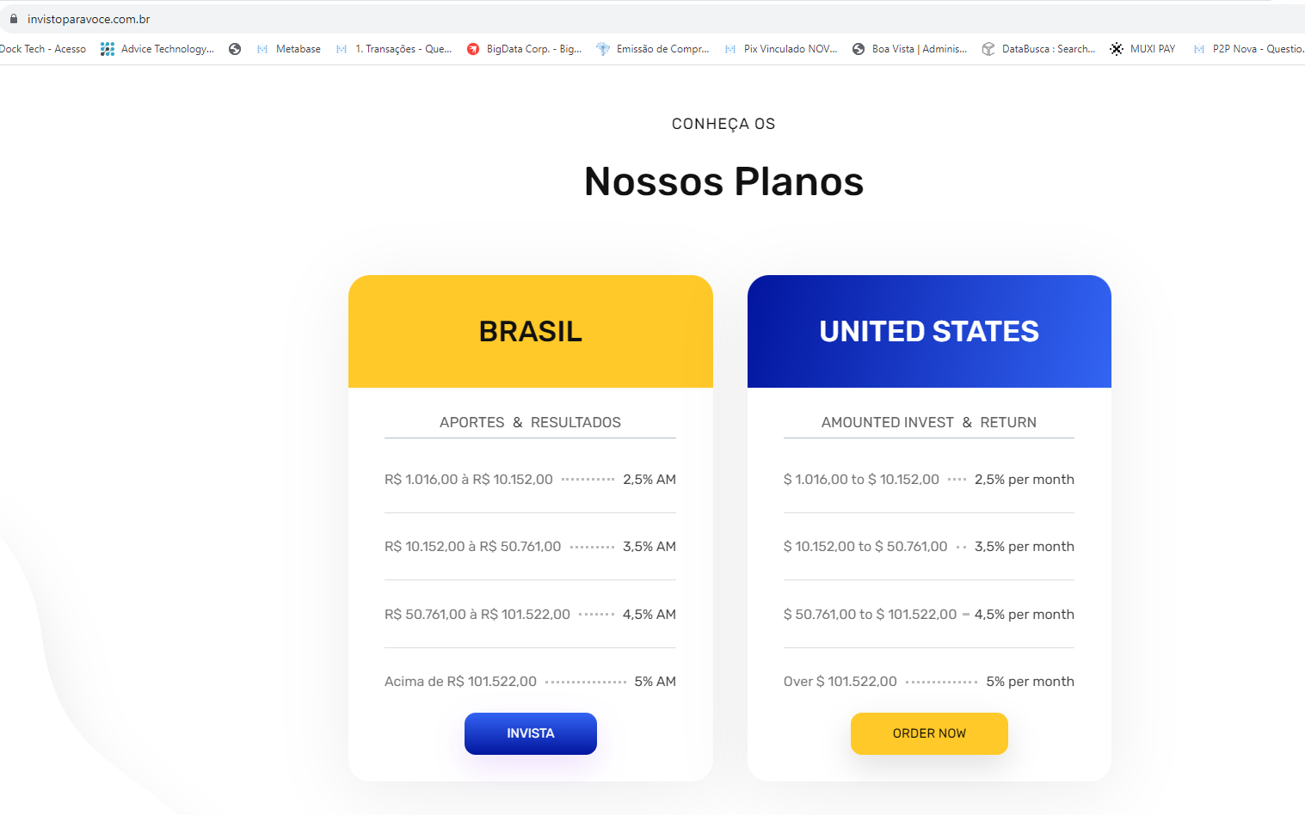Screen dimensions: 1305x815
Task: Open the P2P Nova bookmark
Action: pos(1248,49)
